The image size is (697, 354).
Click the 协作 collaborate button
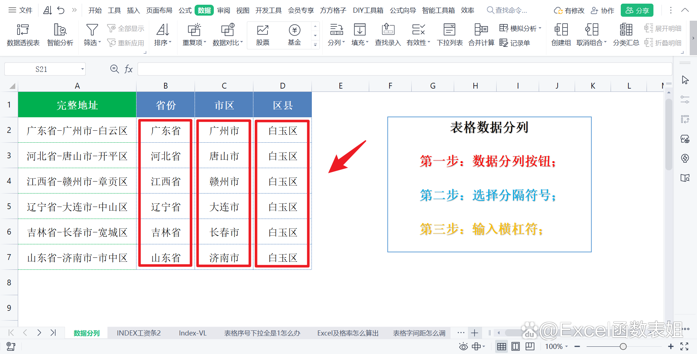[x=603, y=11]
